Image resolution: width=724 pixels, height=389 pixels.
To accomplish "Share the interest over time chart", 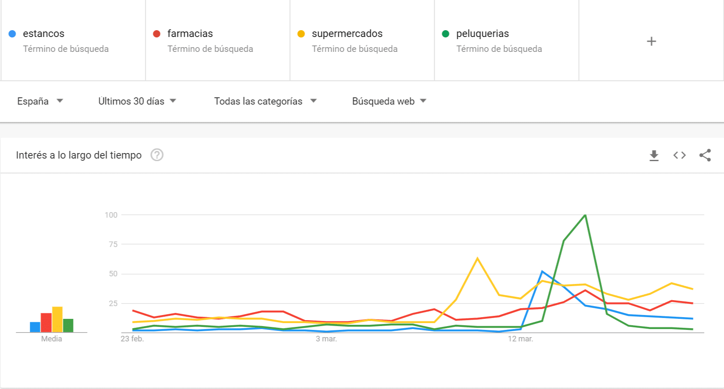I will 705,156.
